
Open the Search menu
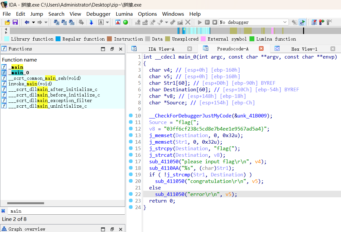[56, 14]
